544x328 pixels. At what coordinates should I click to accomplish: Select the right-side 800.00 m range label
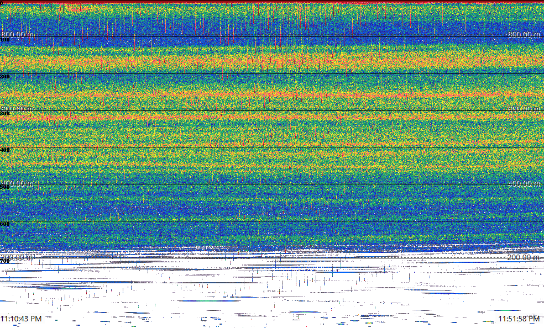coord(524,34)
